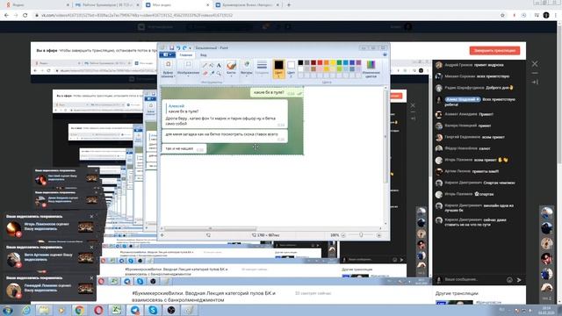The width and height of the screenshot is (562, 316).
Task: Select the Pencil tool in Paint
Action: pyautogui.click(x=205, y=65)
